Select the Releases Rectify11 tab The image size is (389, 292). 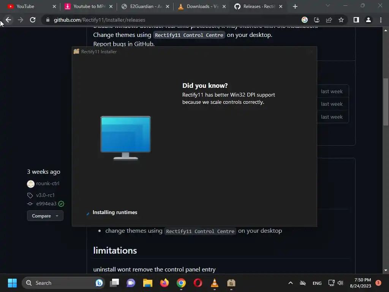click(258, 6)
